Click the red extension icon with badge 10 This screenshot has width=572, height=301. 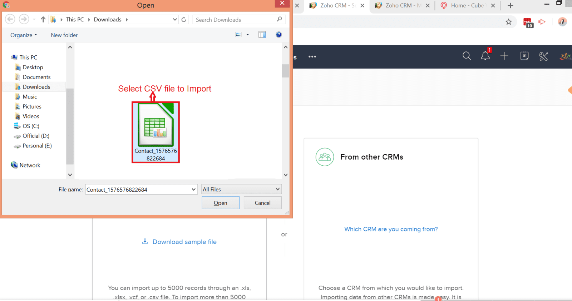(528, 22)
